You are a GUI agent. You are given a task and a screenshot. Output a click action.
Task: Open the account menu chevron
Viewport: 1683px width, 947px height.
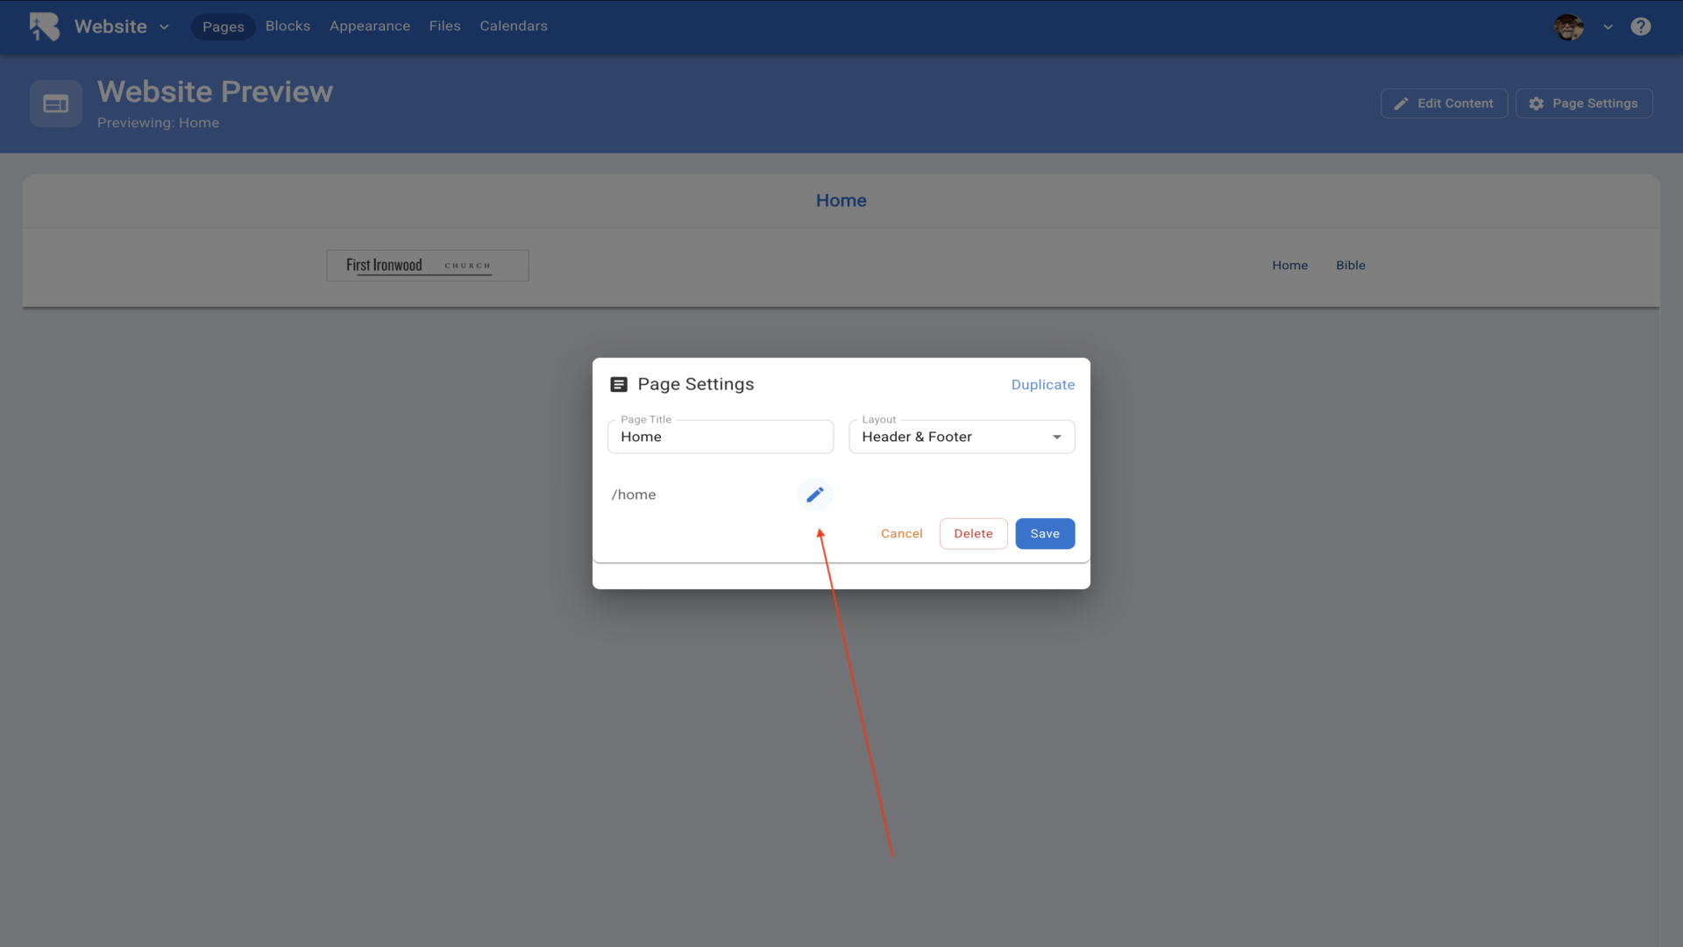(1608, 27)
